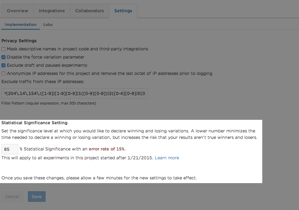Click the Privacy Settings heading
The width and height of the screenshot is (299, 210).
(x=19, y=41)
